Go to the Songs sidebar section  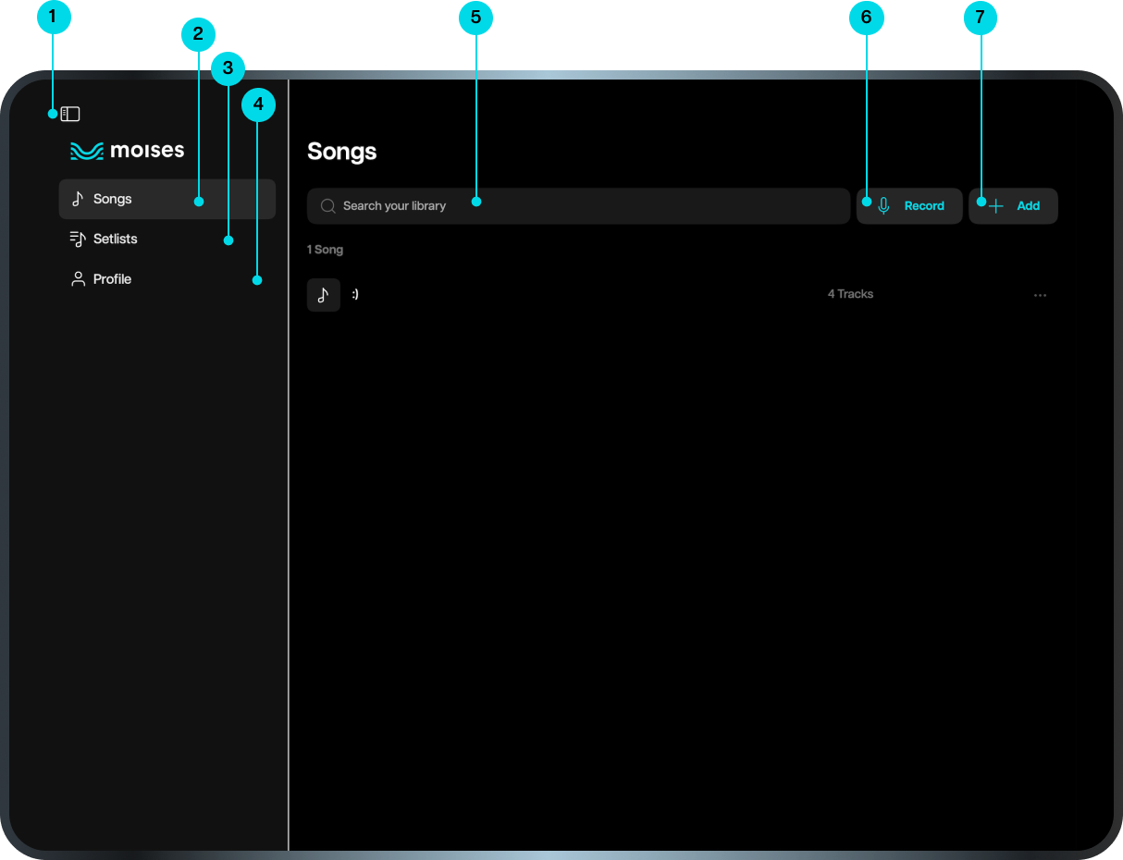113,199
